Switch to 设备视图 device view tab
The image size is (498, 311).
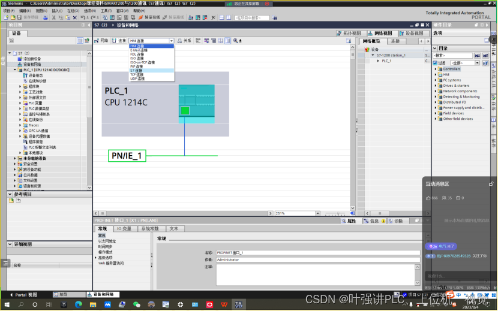point(413,34)
